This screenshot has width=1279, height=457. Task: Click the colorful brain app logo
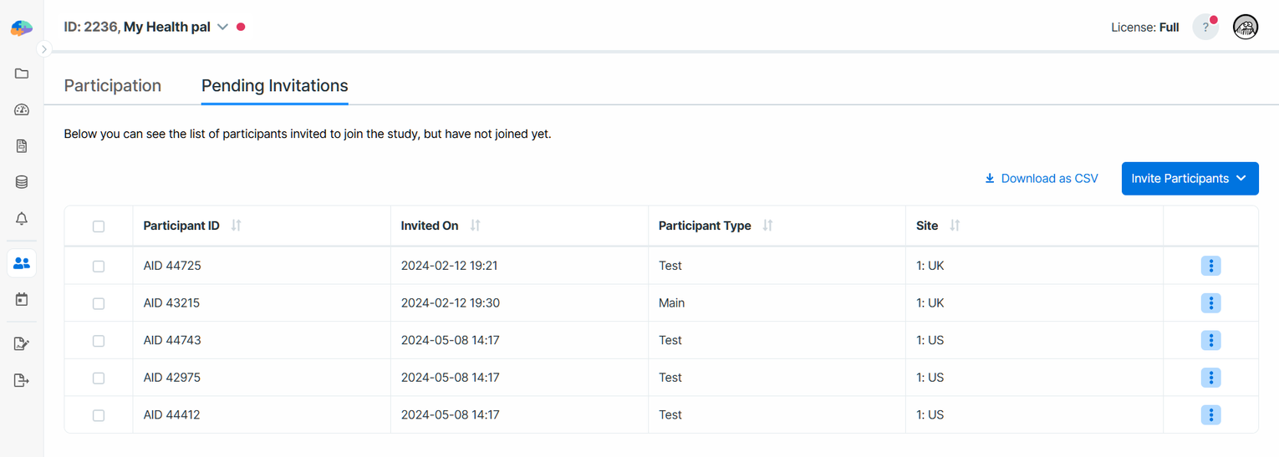[22, 28]
